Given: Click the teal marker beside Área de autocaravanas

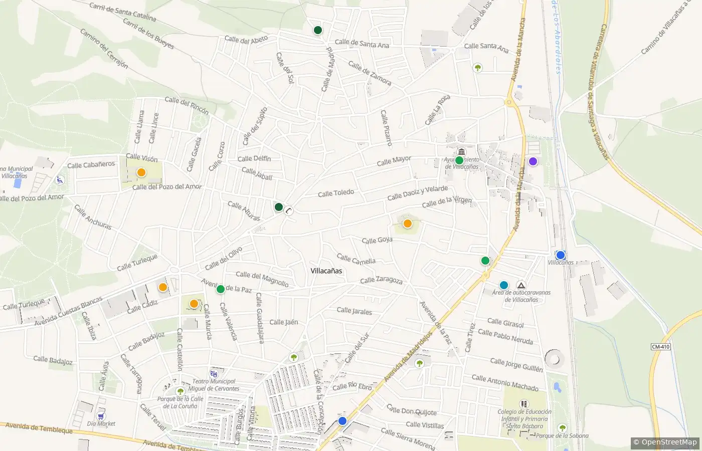Looking at the screenshot, I should tap(504, 285).
